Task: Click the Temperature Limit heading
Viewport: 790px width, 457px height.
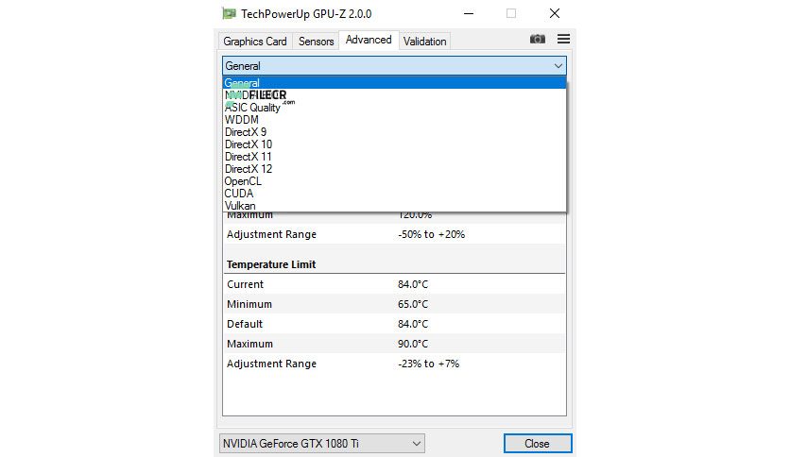Action: 271,264
